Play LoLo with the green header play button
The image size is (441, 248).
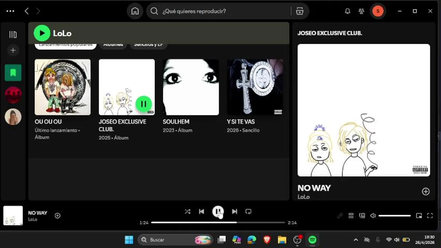[42, 33]
